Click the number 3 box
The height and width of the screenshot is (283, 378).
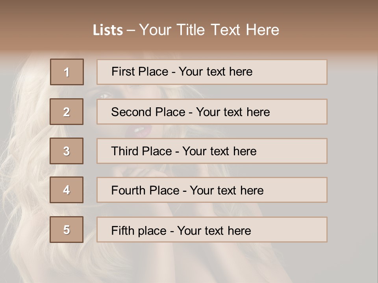point(67,151)
